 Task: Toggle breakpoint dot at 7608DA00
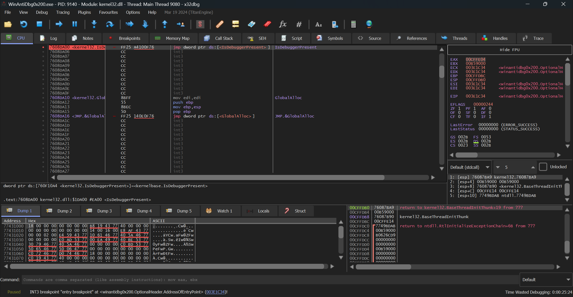pyautogui.click(x=43, y=47)
